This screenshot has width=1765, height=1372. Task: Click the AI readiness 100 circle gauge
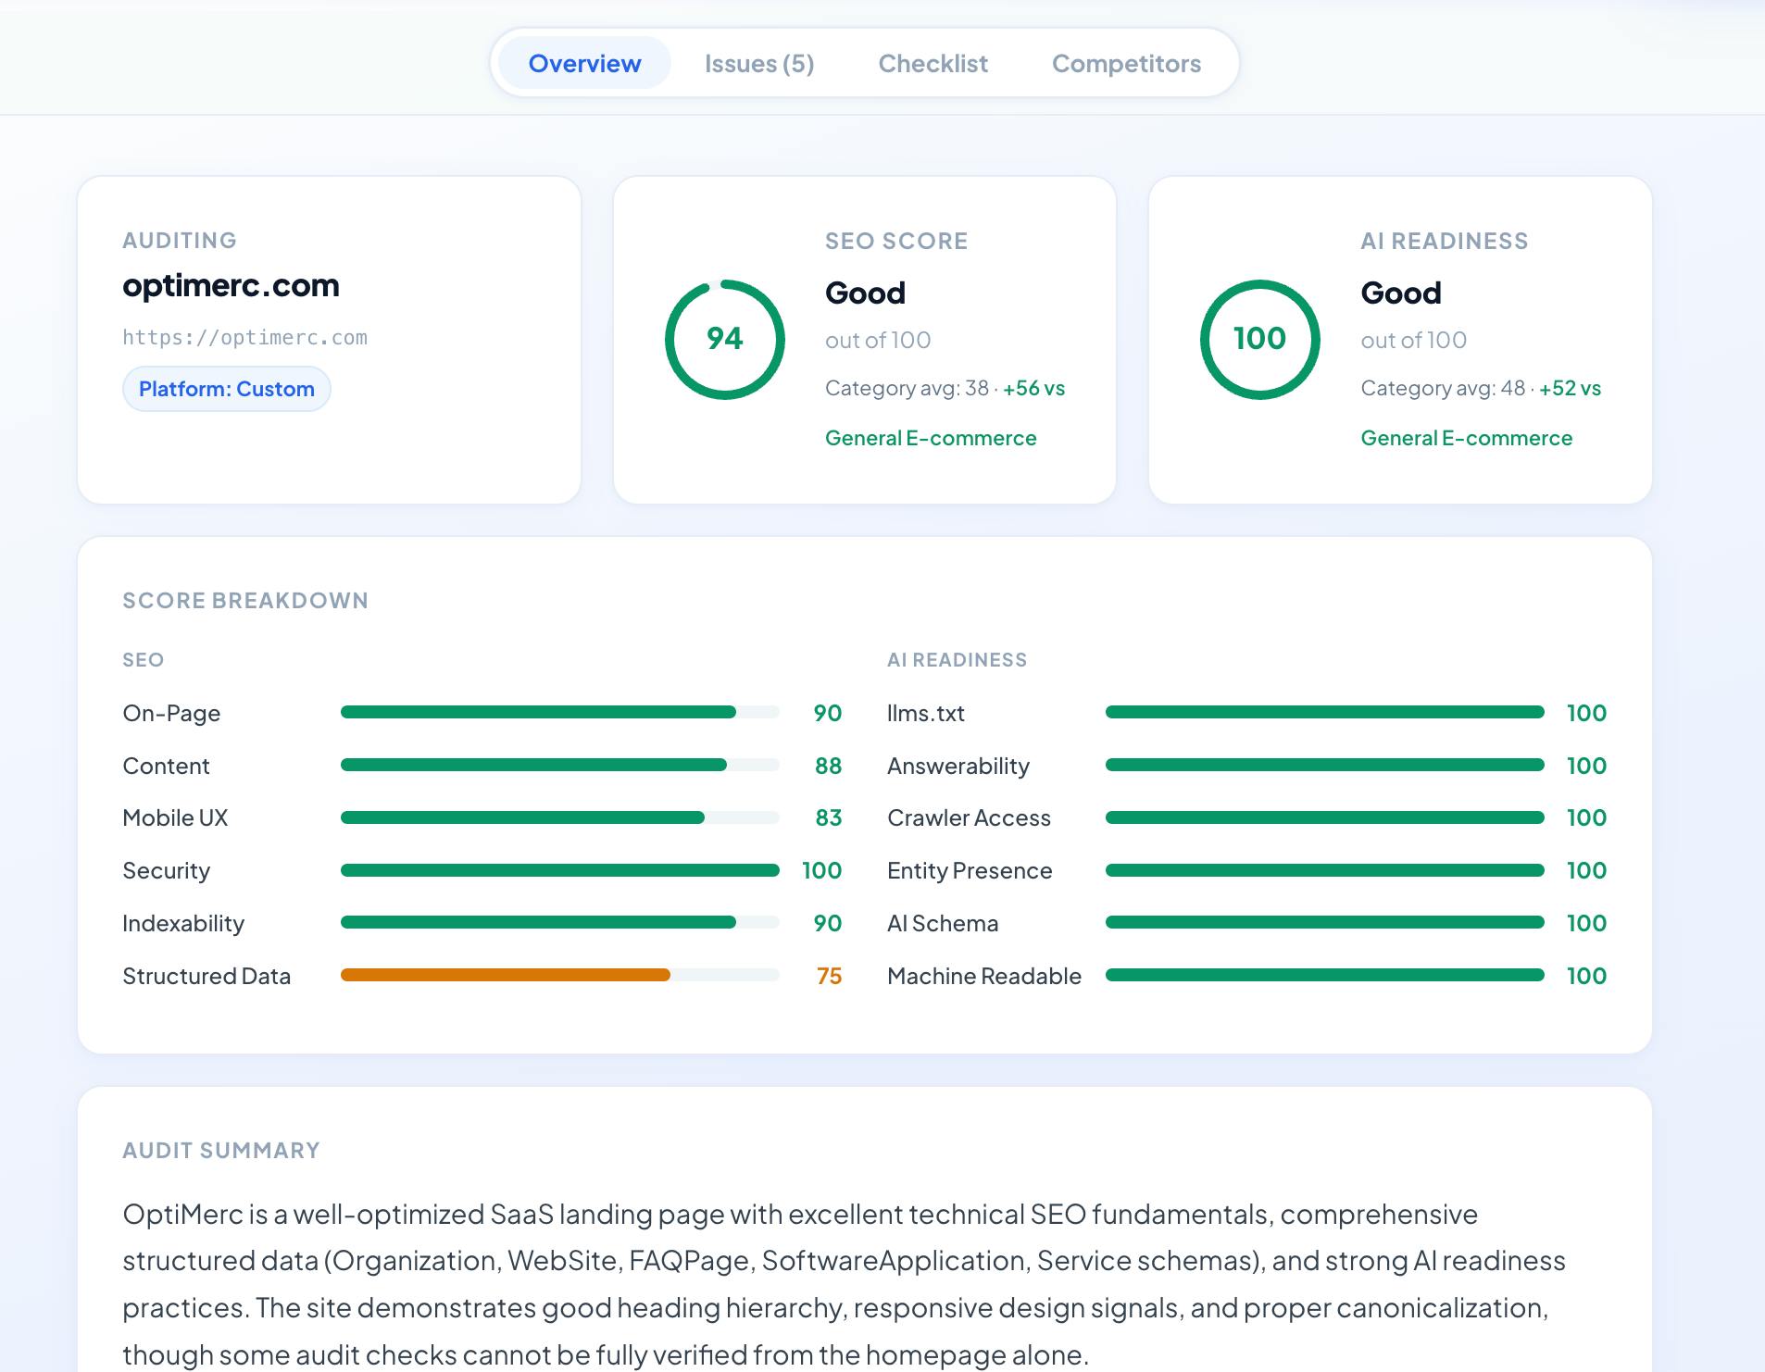pos(1260,339)
